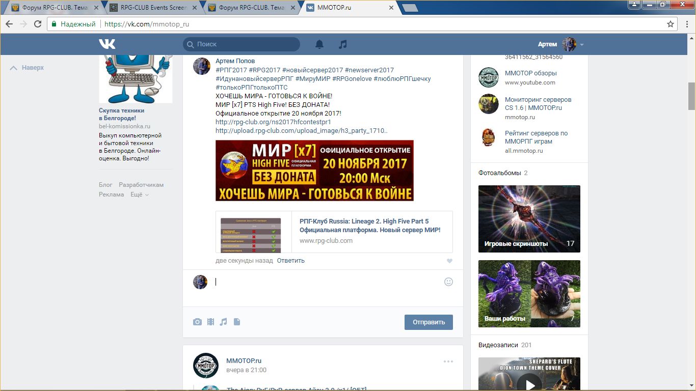696x391 pixels.
Task: Open РПГ-Клуб Russia Lineage 2 link title
Action: click(370, 226)
